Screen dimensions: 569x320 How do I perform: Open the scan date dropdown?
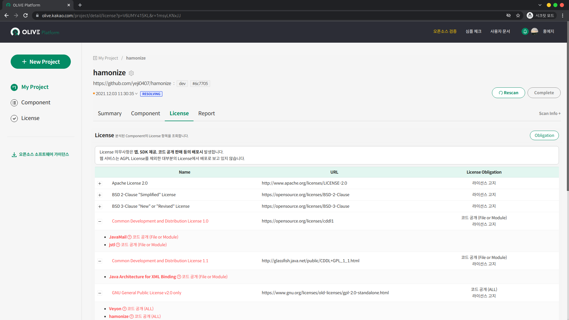pyautogui.click(x=136, y=94)
